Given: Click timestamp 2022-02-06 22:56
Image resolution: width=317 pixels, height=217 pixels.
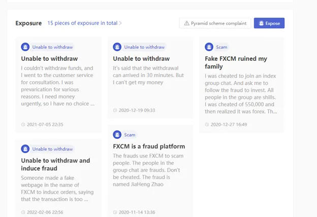Looking at the screenshot, I should (45, 212).
